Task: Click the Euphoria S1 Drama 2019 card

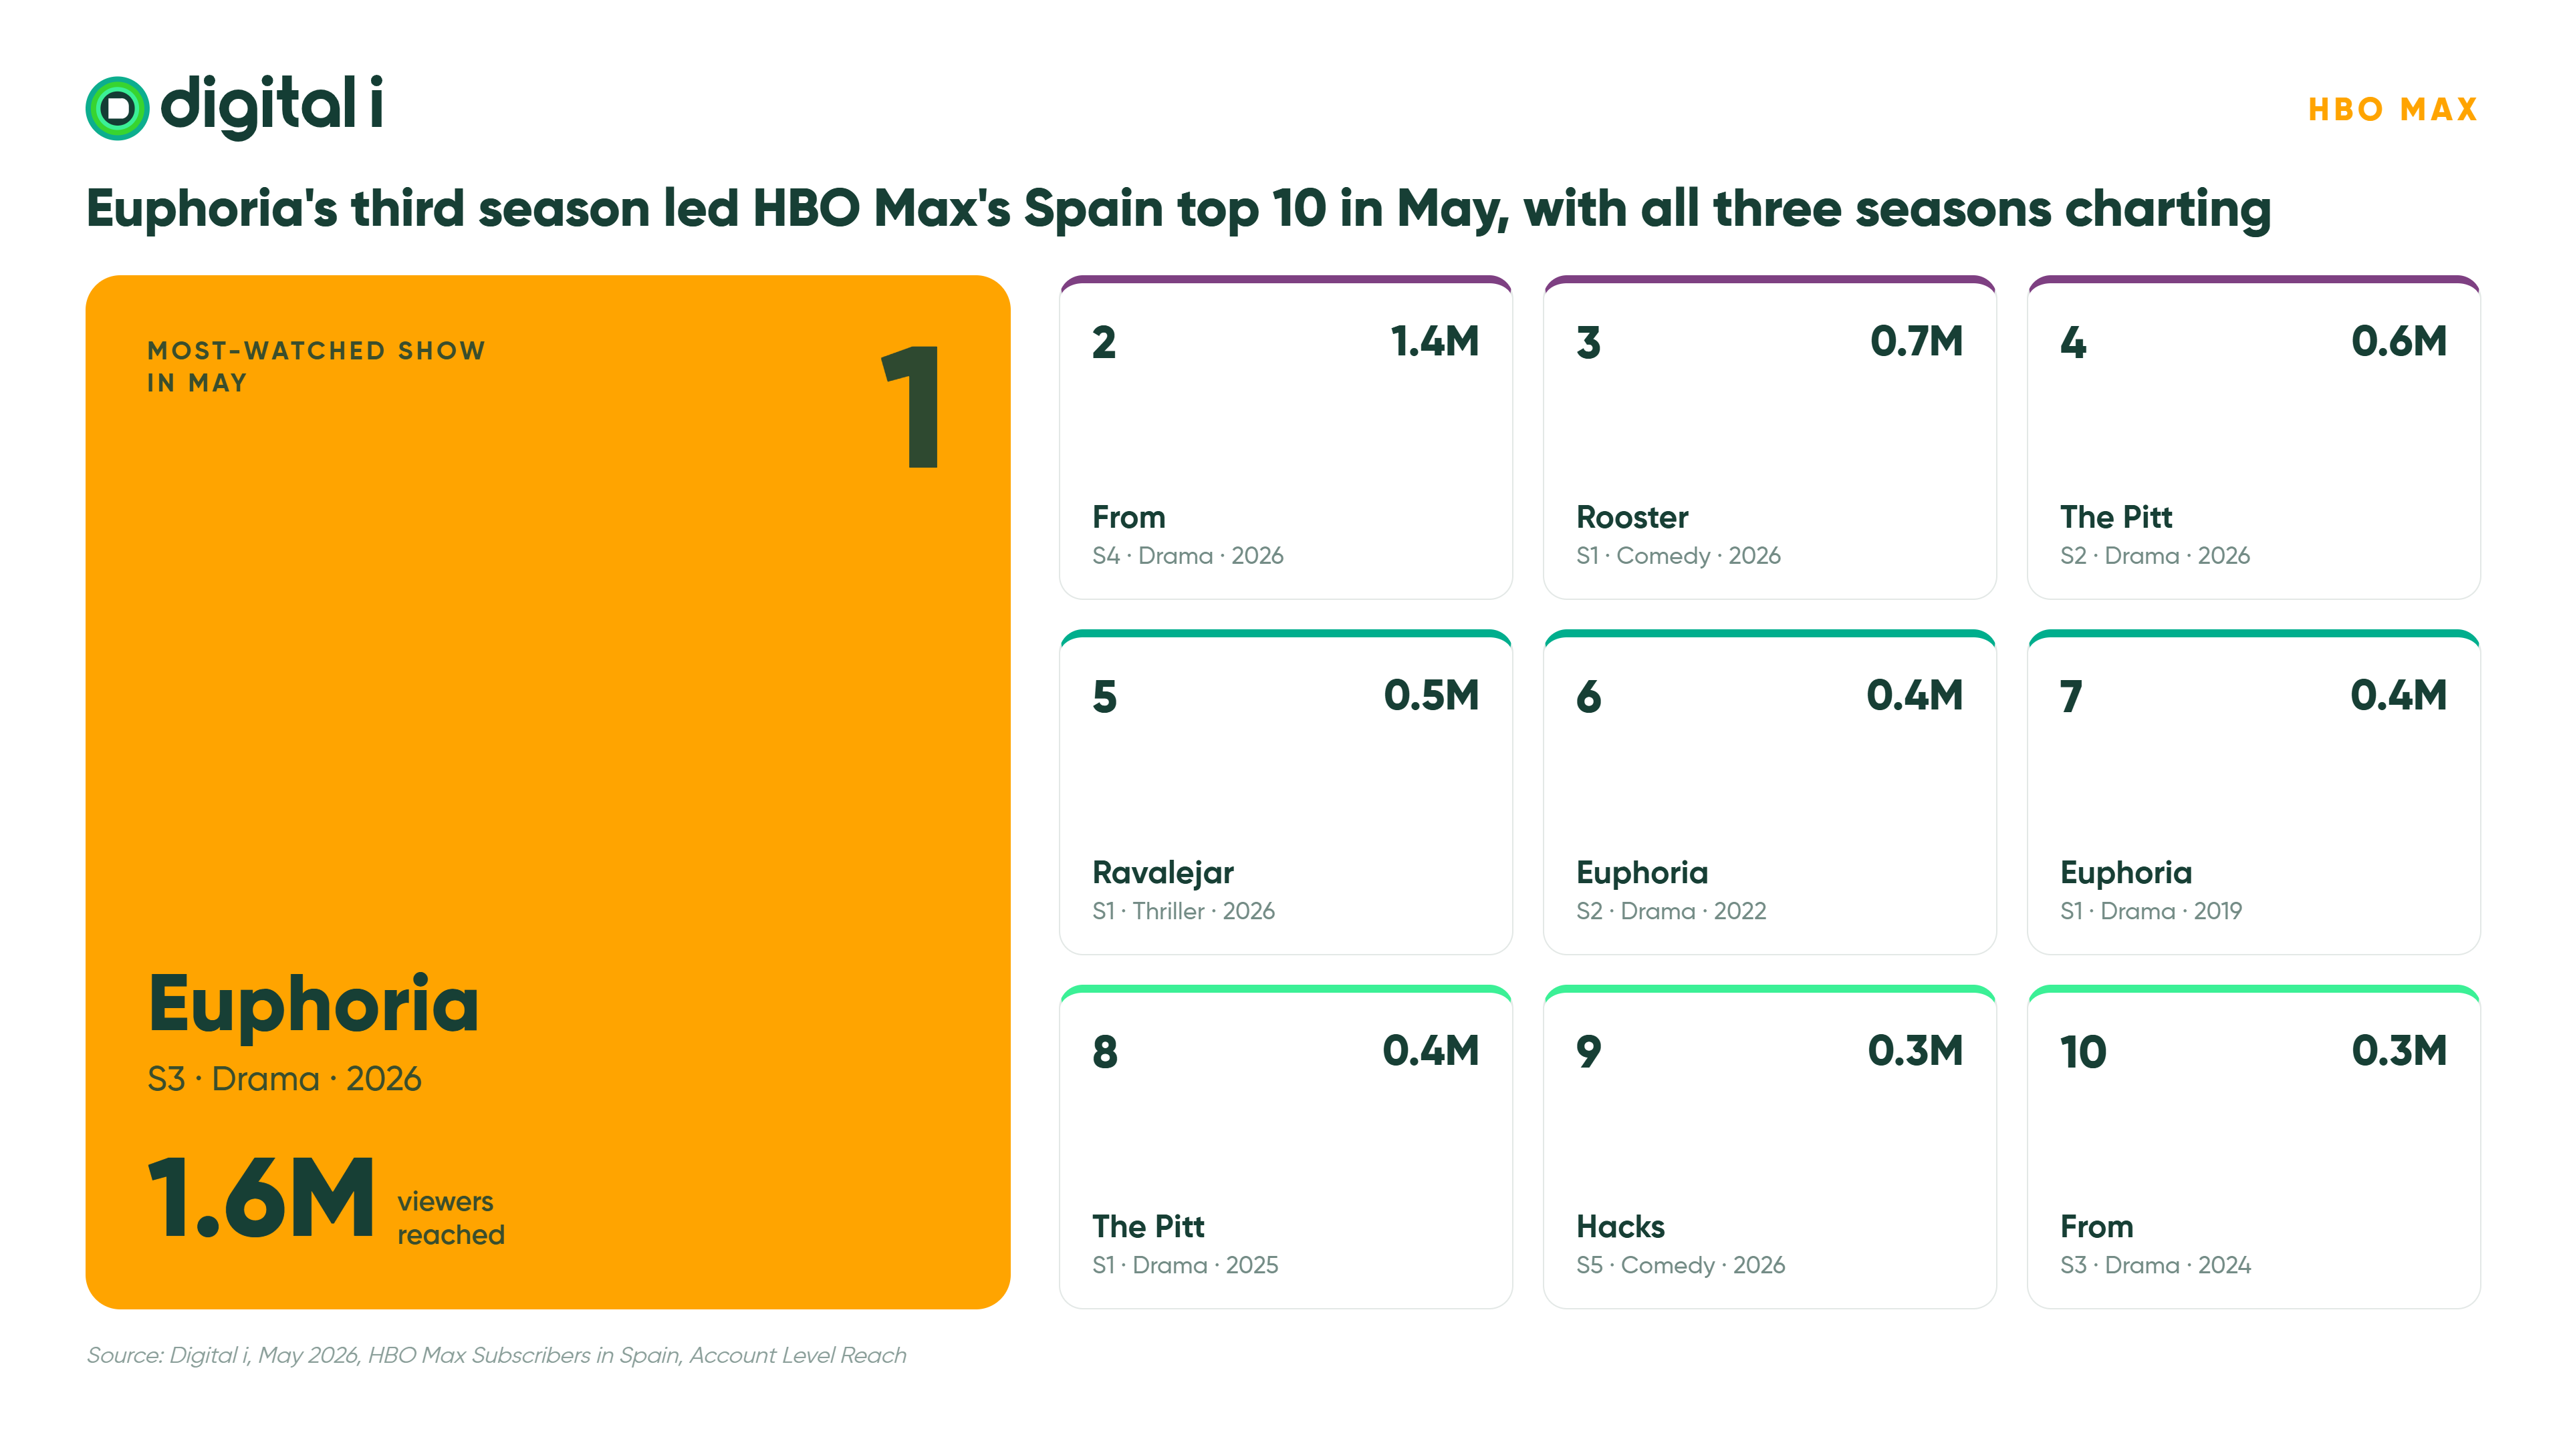Action: click(2254, 792)
